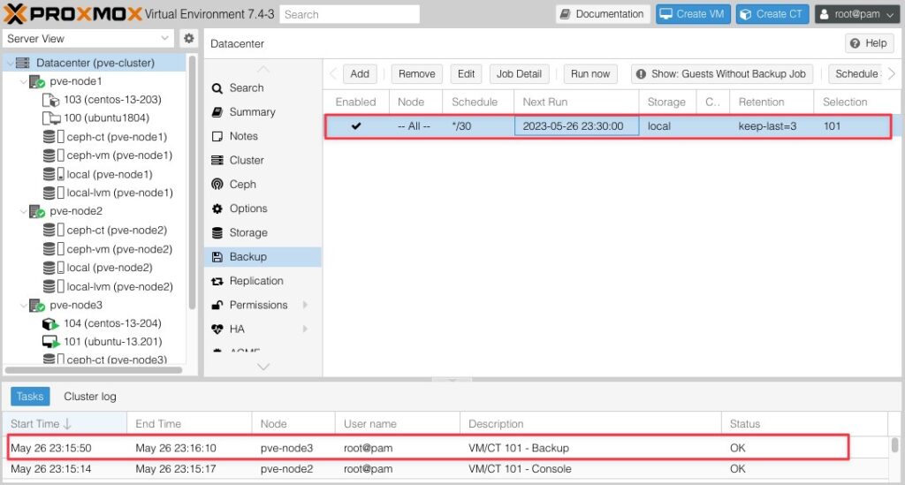
Task: Click the Edit button
Action: click(466, 74)
